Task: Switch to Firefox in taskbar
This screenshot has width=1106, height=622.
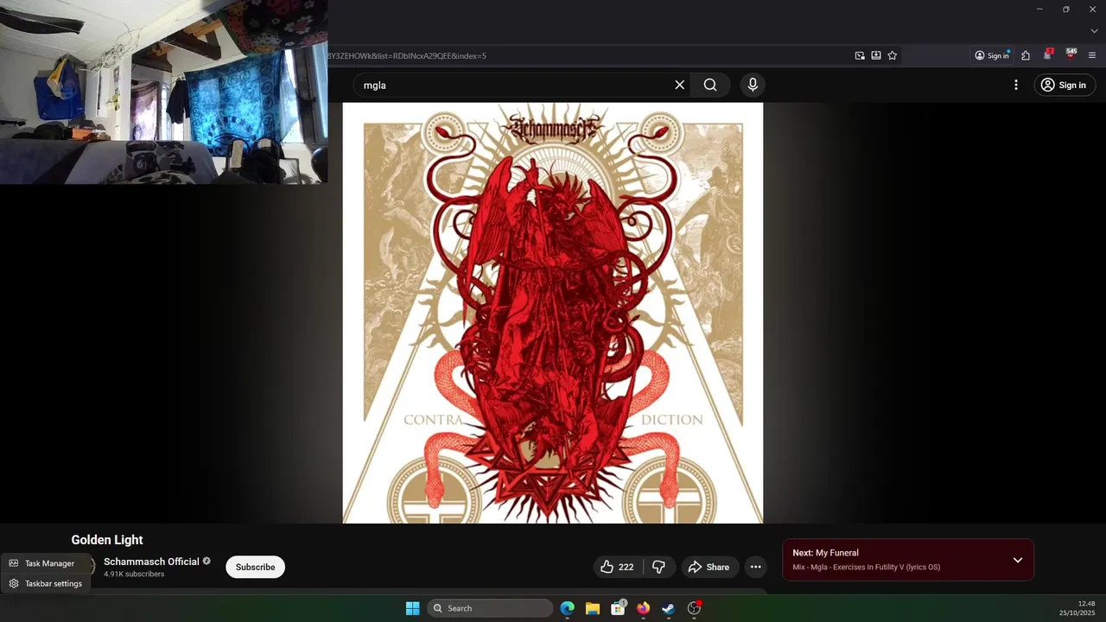Action: (x=643, y=608)
